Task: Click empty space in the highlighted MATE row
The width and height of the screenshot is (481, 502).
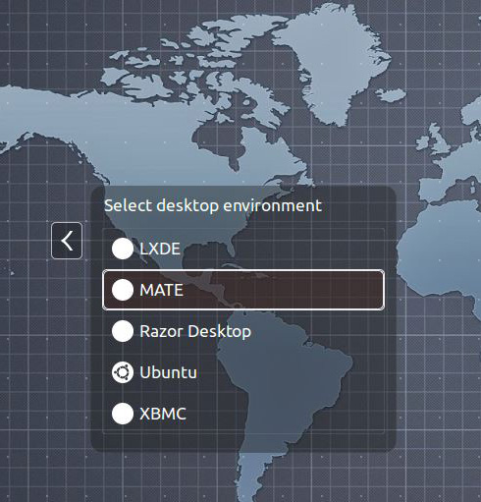Action: pyautogui.click(x=282, y=290)
